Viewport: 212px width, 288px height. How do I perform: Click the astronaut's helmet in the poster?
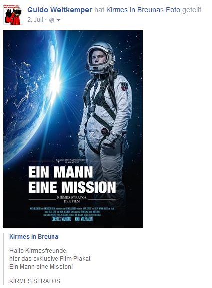(100, 58)
